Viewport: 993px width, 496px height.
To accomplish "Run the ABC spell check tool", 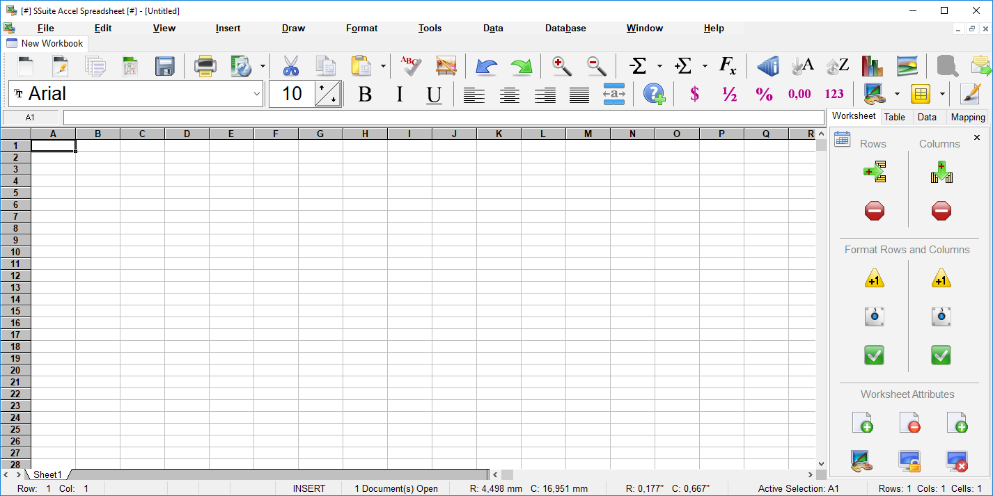I will pos(411,66).
